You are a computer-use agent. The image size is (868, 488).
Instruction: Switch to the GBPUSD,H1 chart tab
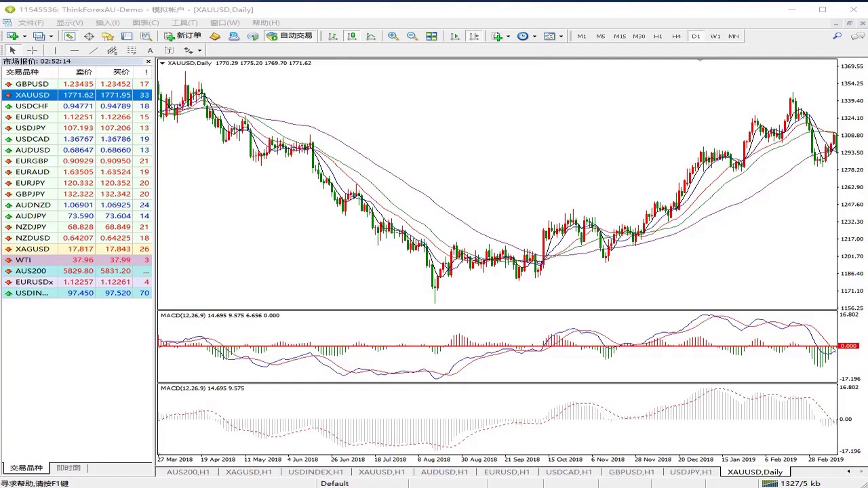coord(631,472)
